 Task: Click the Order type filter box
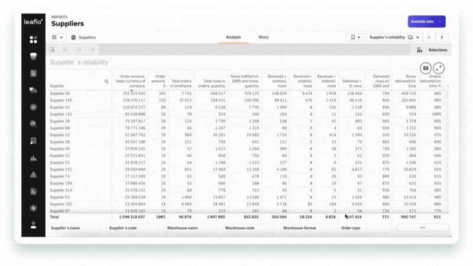(x=364, y=228)
